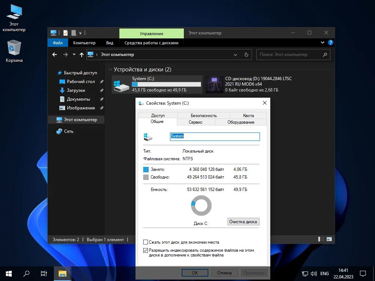This screenshot has width=375, height=281.
Task: Click the System (C:) usage bar
Action: click(x=166, y=85)
